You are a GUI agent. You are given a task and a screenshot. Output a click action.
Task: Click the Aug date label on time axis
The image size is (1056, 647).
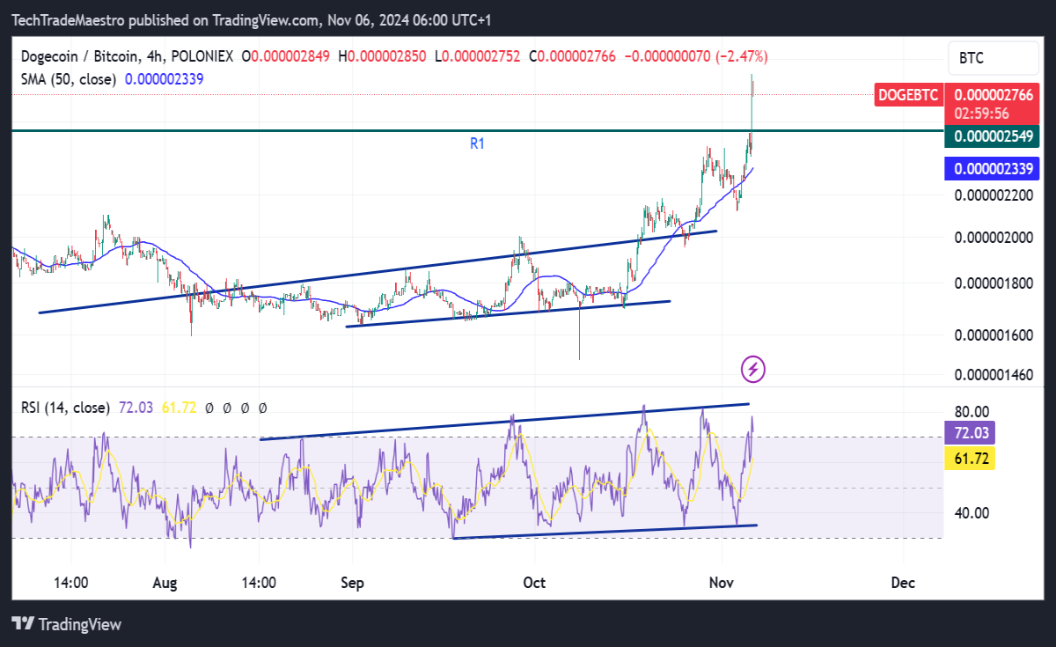pyautogui.click(x=165, y=582)
